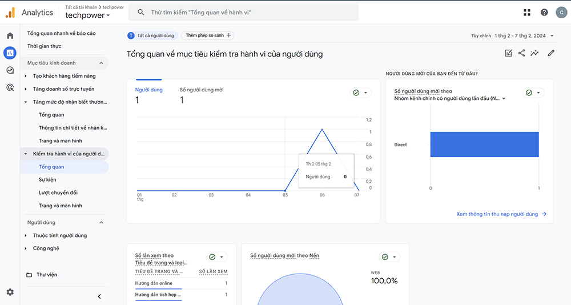Select Sự kiện in the sidebar menu
This screenshot has width=571, height=305.
[x=47, y=180]
